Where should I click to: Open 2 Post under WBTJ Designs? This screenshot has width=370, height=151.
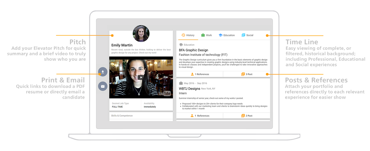[x=247, y=116]
